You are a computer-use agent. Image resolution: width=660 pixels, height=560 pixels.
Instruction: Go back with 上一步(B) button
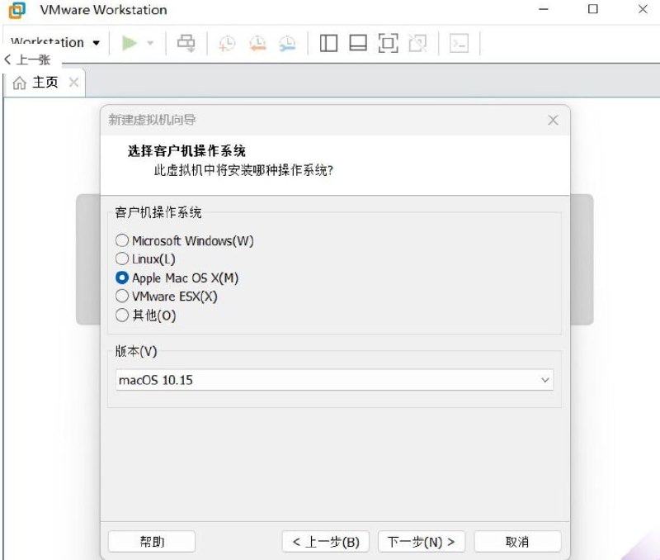click(325, 542)
